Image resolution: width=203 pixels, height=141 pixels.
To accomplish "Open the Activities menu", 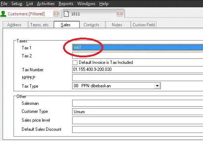I will (x=46, y=4).
